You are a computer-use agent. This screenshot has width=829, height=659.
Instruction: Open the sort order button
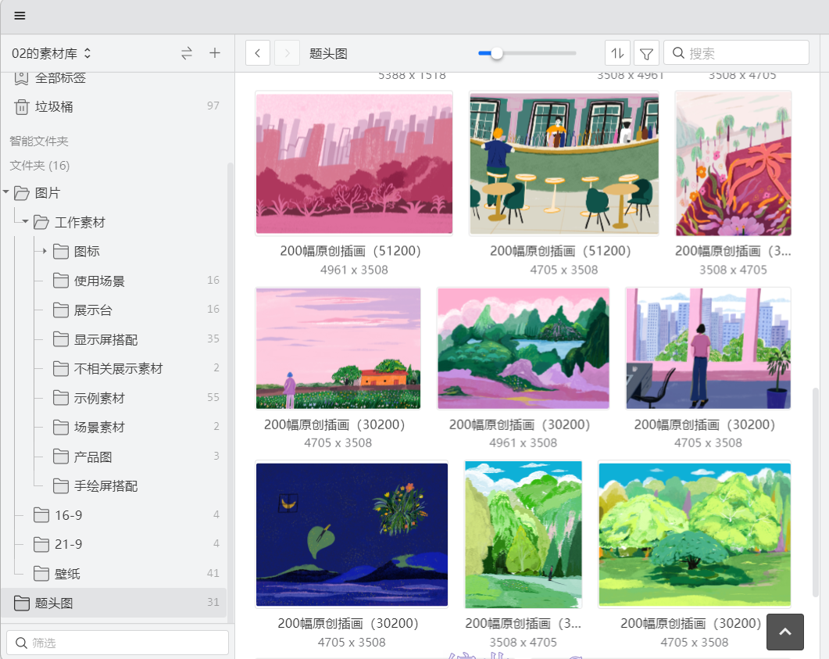click(617, 53)
